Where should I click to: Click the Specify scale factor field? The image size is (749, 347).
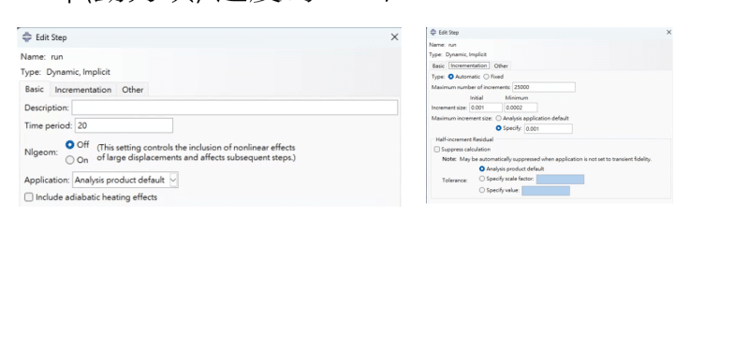click(x=560, y=180)
